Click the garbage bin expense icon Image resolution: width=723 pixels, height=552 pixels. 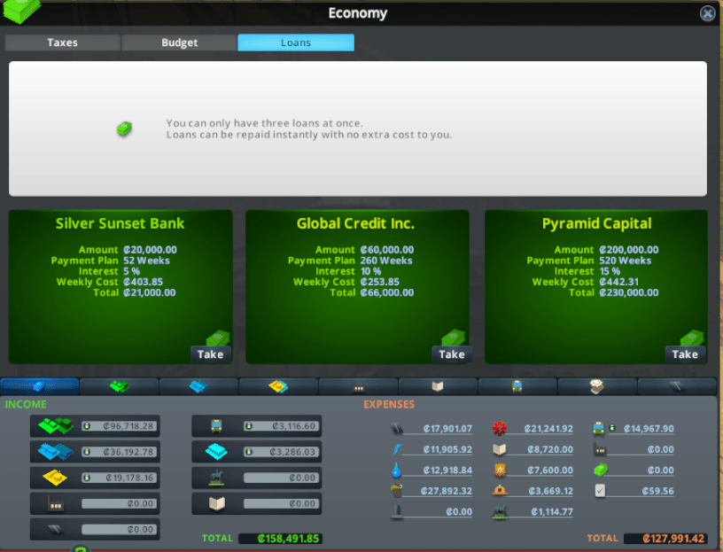click(397, 491)
